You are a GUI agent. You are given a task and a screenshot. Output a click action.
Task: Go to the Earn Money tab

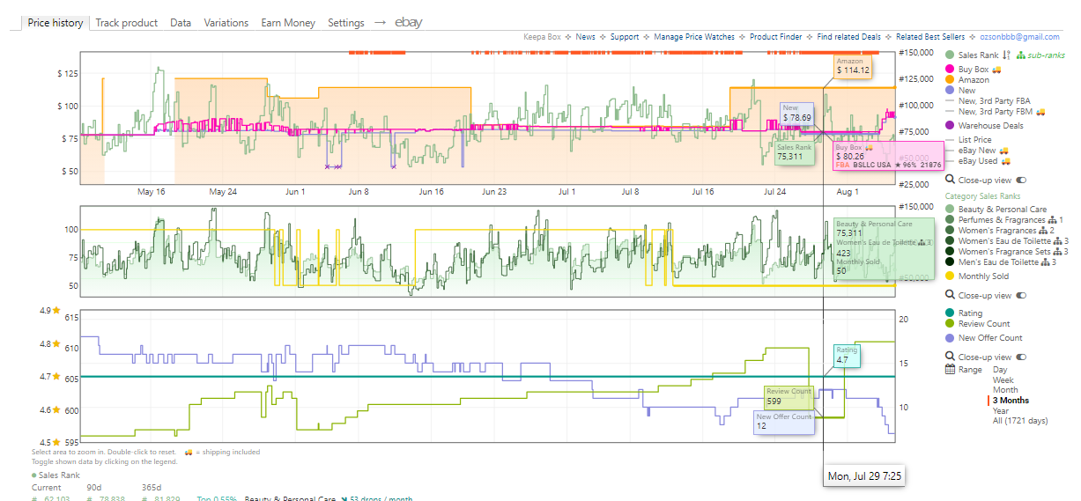tap(288, 23)
